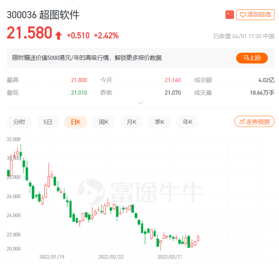The height and width of the screenshot is (265, 279).
Task: Click the 昨收 value 21.070
Action: (173, 92)
